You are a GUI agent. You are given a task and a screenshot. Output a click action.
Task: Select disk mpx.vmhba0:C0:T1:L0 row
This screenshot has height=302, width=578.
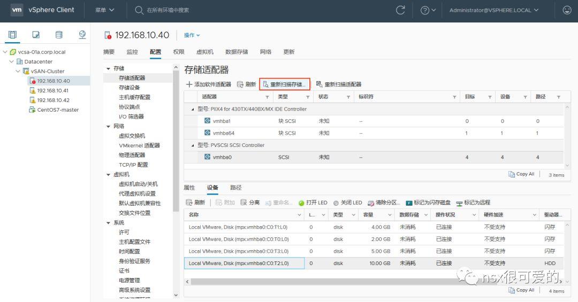pos(374,227)
